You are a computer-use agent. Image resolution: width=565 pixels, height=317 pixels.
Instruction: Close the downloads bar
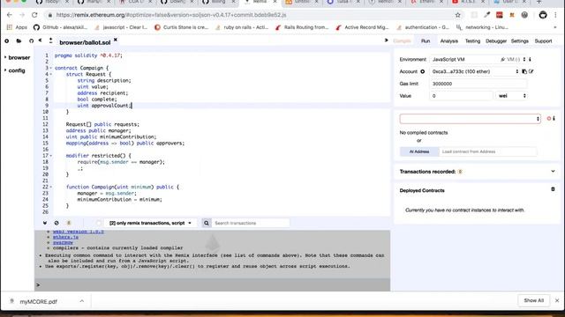(557, 300)
